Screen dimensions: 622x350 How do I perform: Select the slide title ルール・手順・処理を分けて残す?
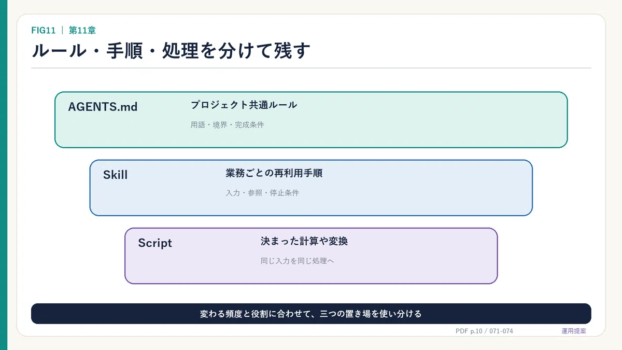(x=171, y=51)
